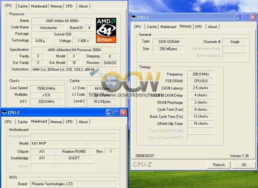Click the RAS# Precharge value '2 clocks'
258x188 pixels.
[x=201, y=102]
